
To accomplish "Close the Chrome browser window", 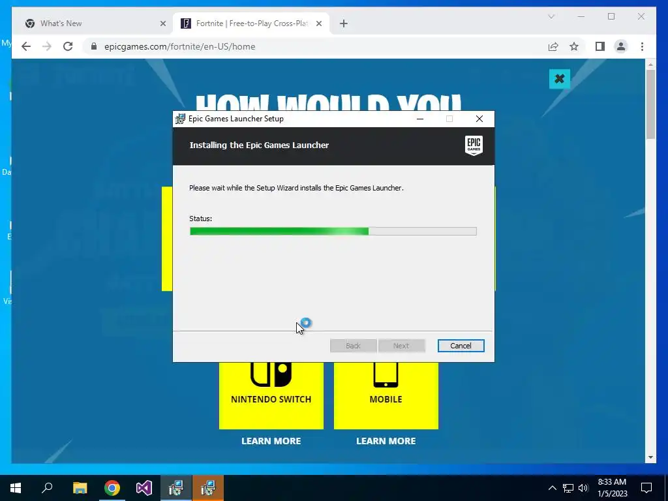I will (641, 16).
